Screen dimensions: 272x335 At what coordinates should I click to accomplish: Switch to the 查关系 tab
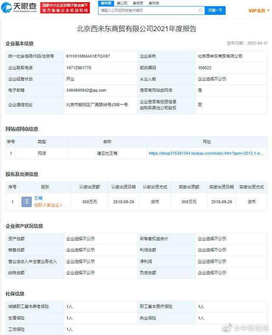tap(154, 3)
